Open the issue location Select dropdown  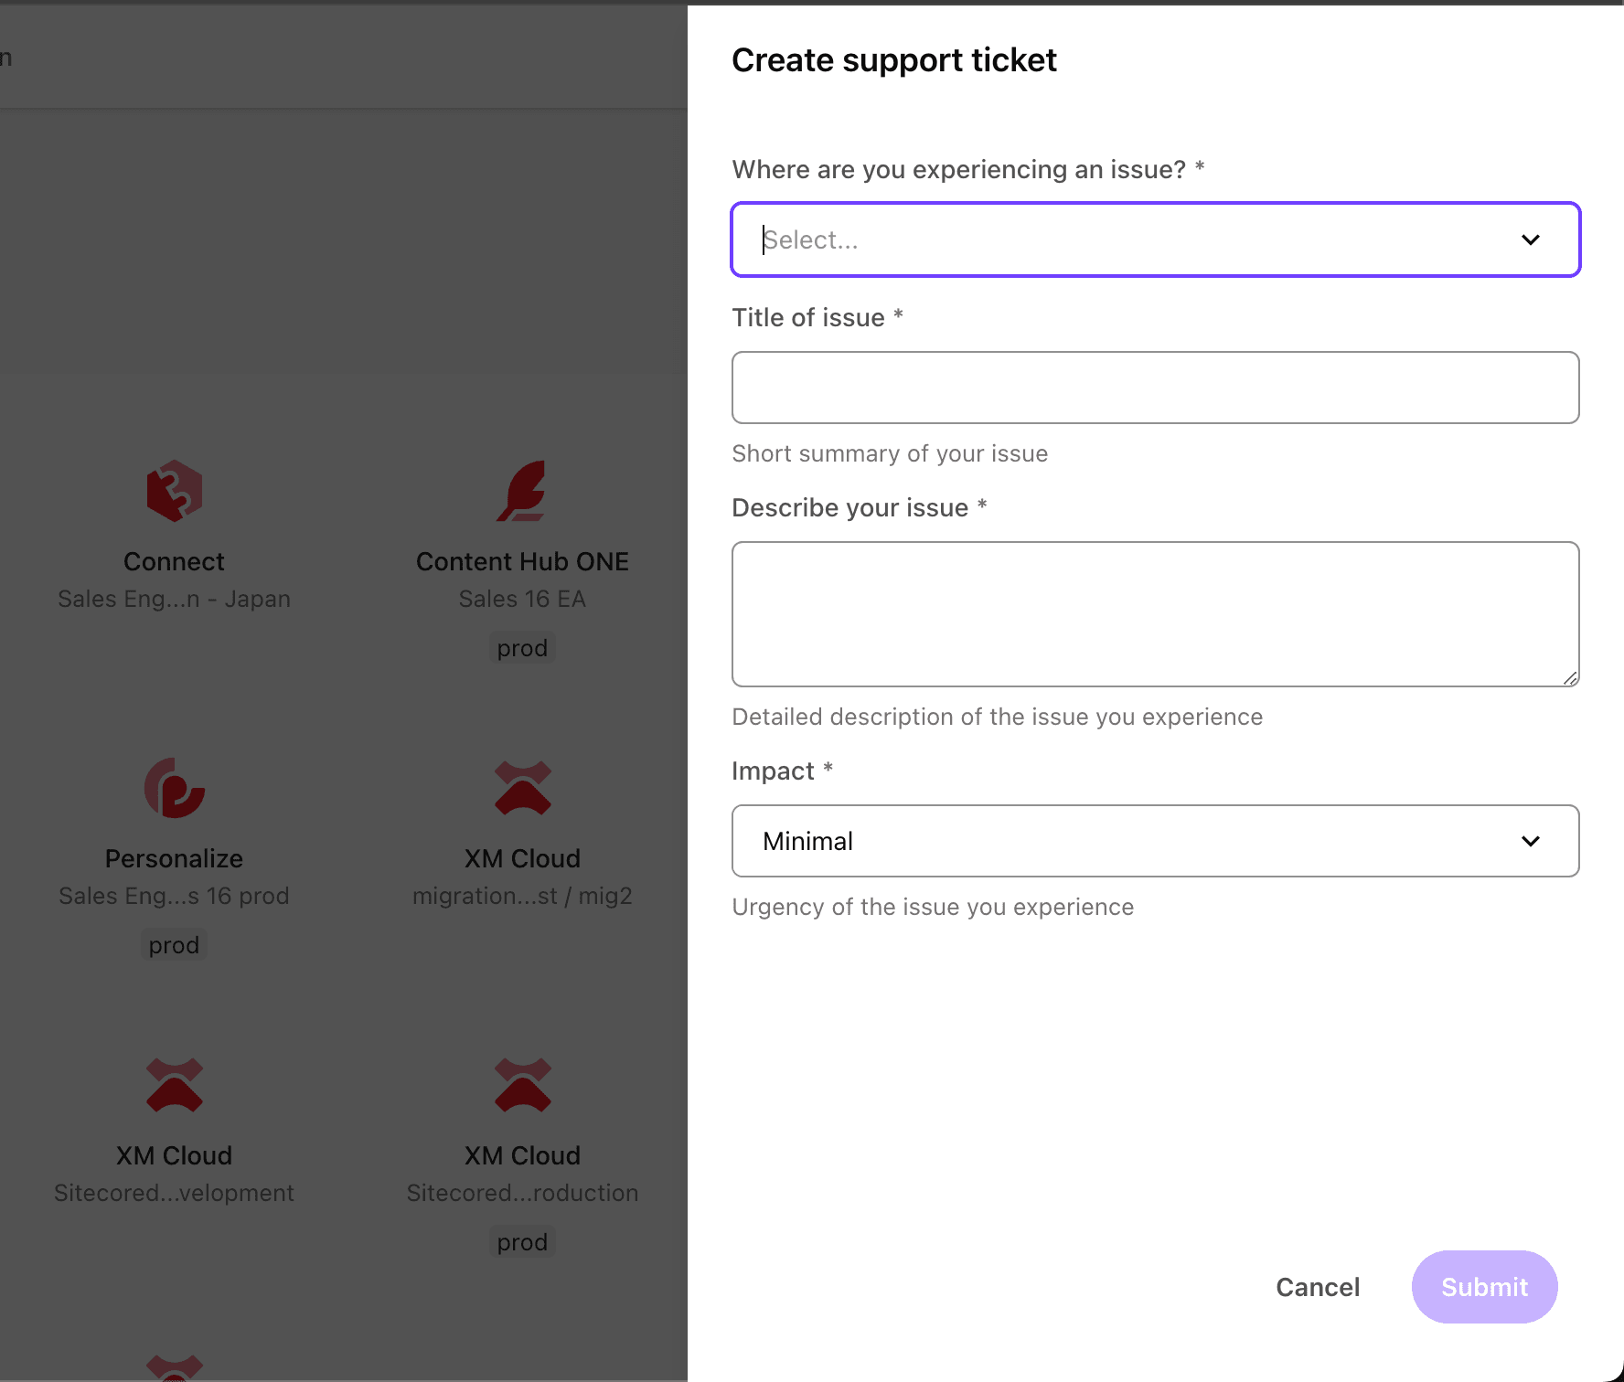click(x=1134, y=239)
